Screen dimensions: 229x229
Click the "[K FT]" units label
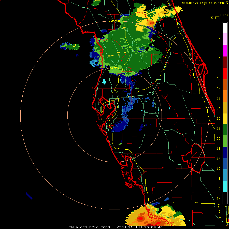tap(215, 18)
